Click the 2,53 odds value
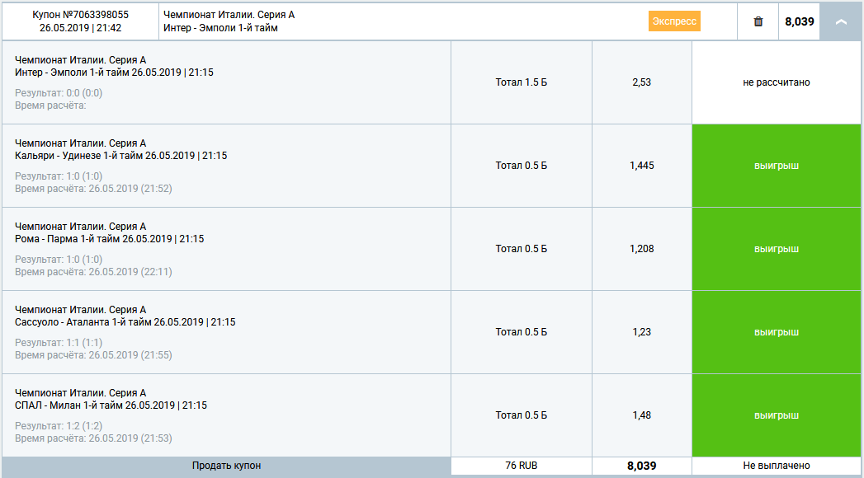The height and width of the screenshot is (478, 864). click(x=641, y=82)
